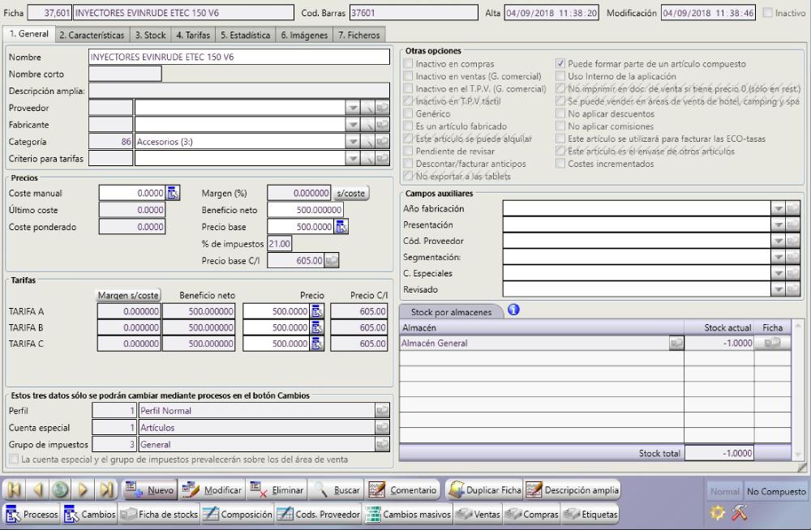Toggle the Costes incrementados checkbox
This screenshot has height=530, width=811.
click(561, 164)
